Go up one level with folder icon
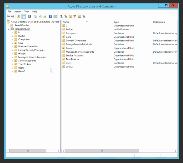183x163 pixels. pyautogui.click(x=19, y=16)
